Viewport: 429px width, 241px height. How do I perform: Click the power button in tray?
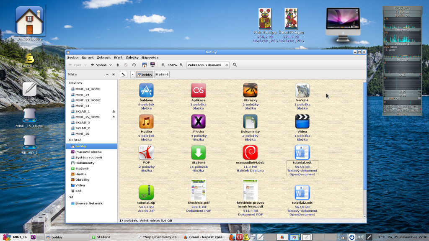(351, 237)
